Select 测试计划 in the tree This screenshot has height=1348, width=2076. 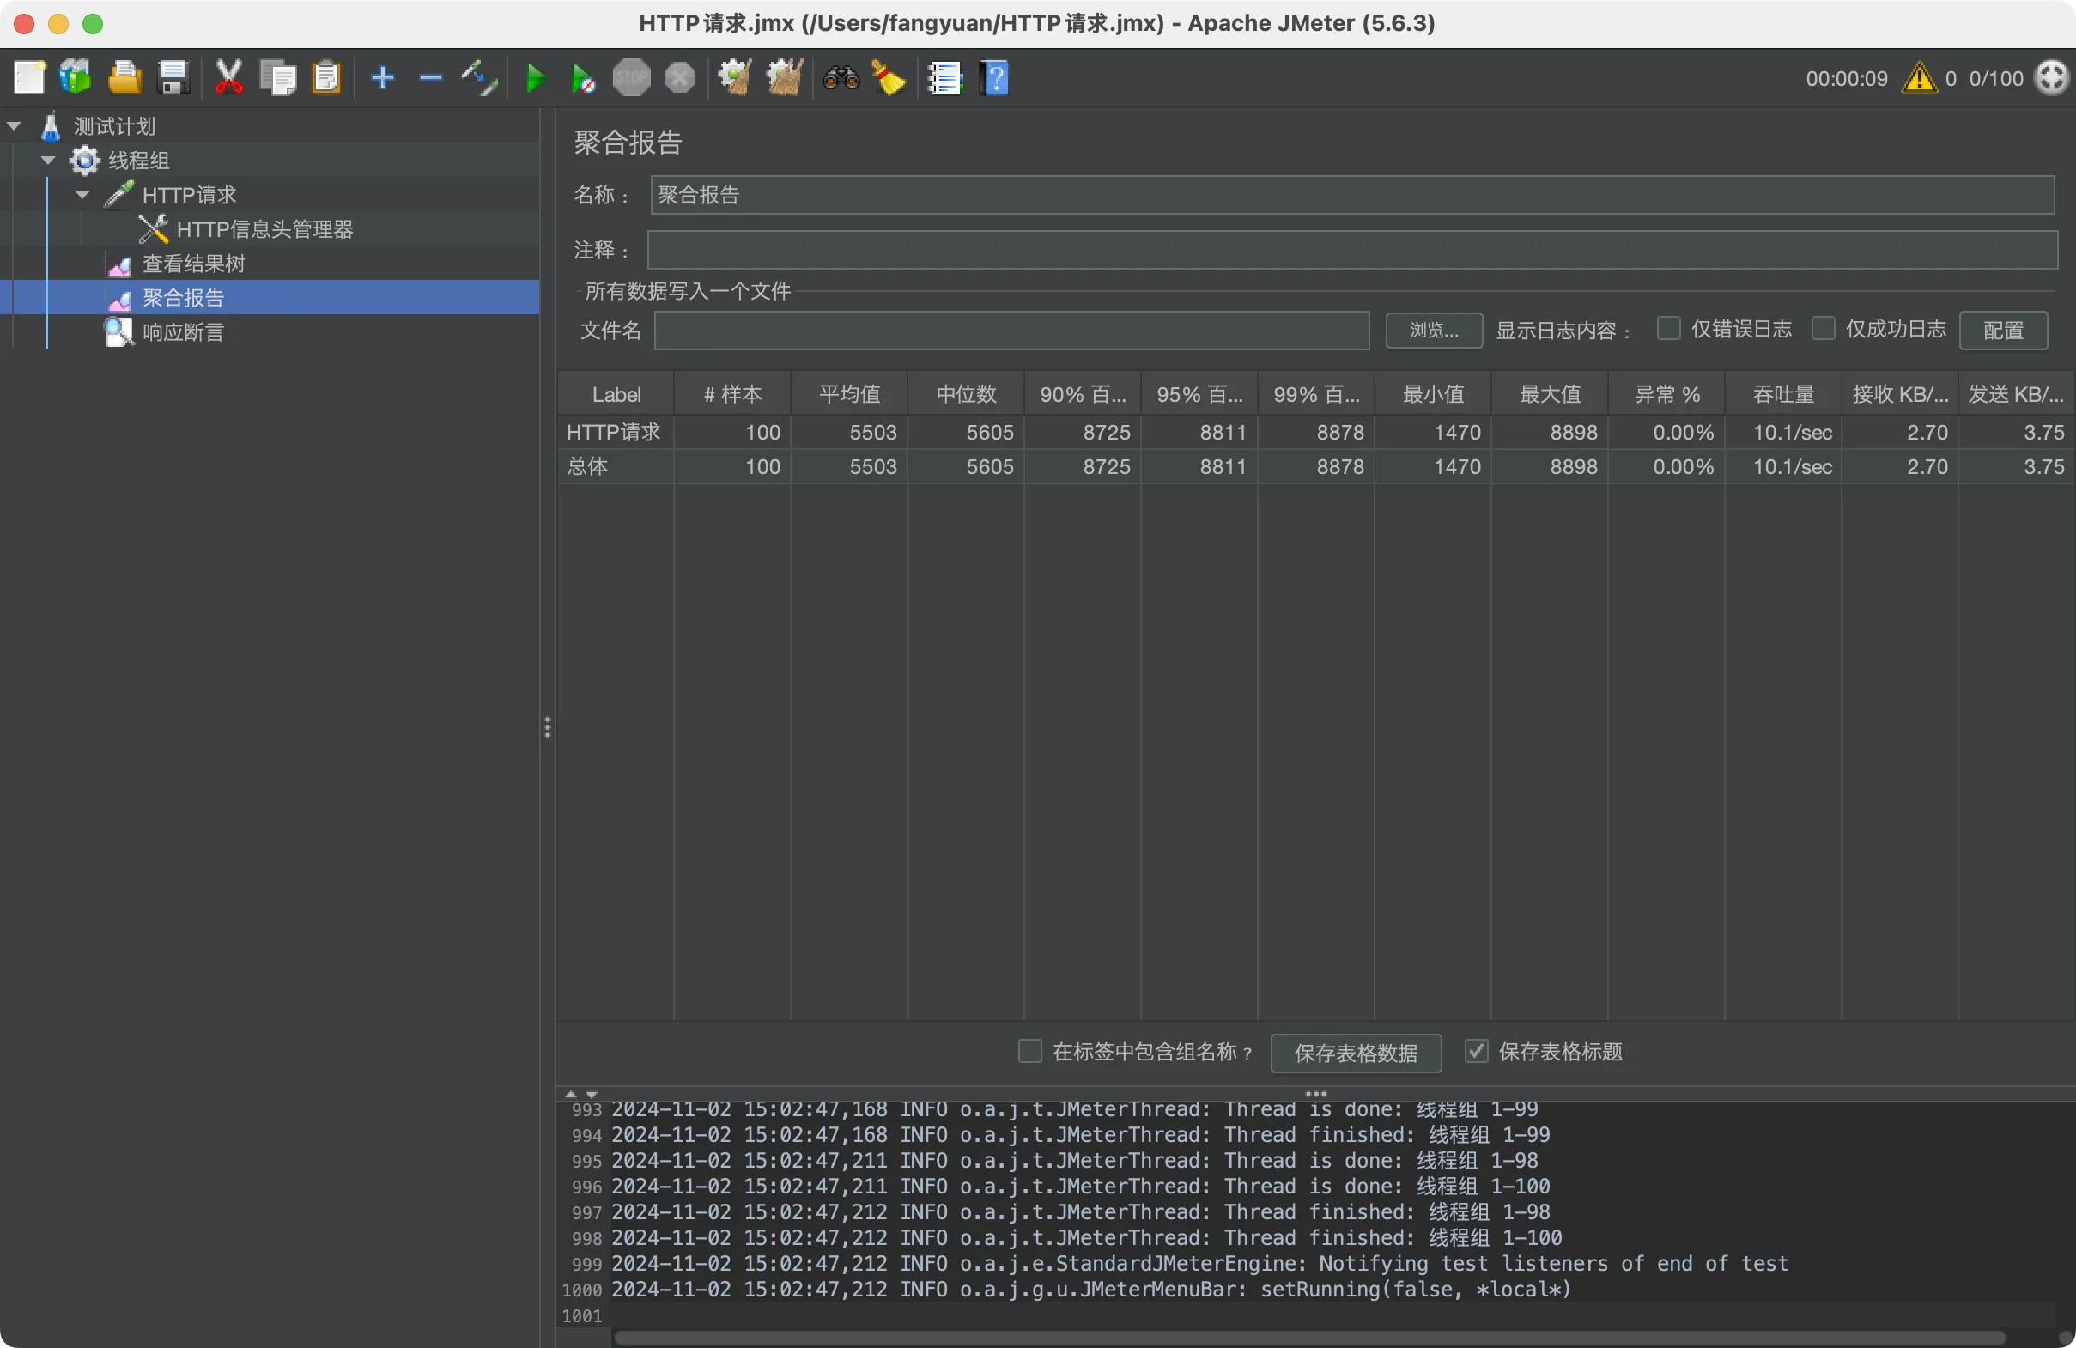(114, 126)
